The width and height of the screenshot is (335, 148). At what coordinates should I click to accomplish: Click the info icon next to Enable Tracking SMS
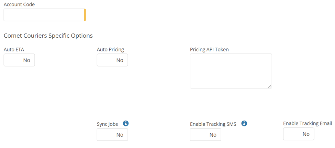point(244,123)
